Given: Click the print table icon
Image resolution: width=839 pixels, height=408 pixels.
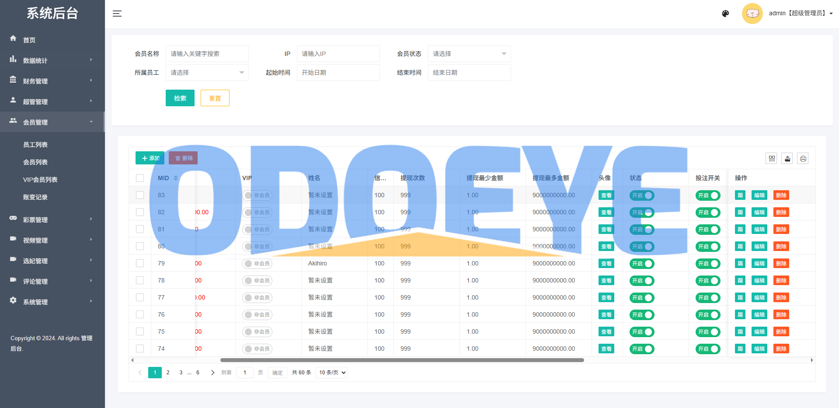Looking at the screenshot, I should click(803, 158).
